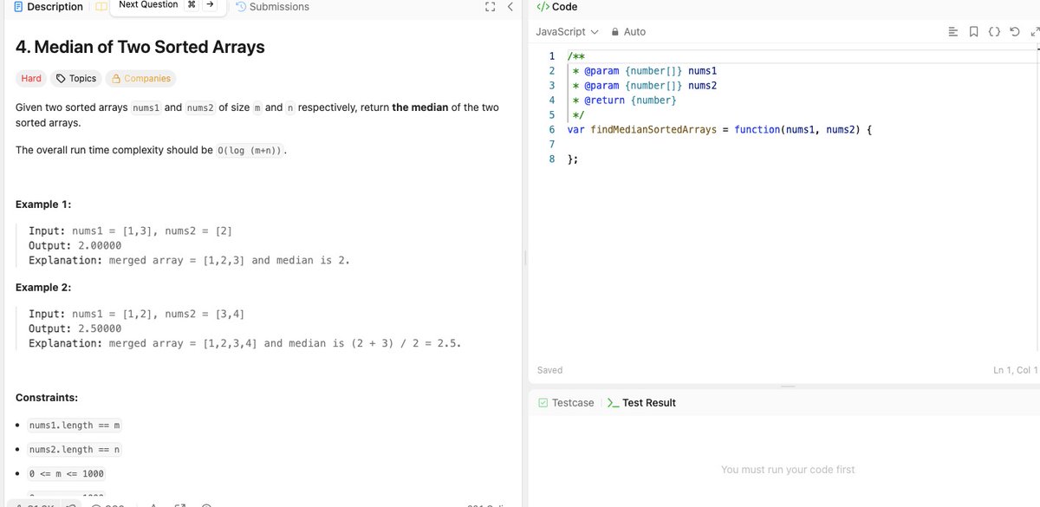Screen dimensions: 1040x507
Task: Click the Hard difficulty tag
Action: (x=31, y=79)
